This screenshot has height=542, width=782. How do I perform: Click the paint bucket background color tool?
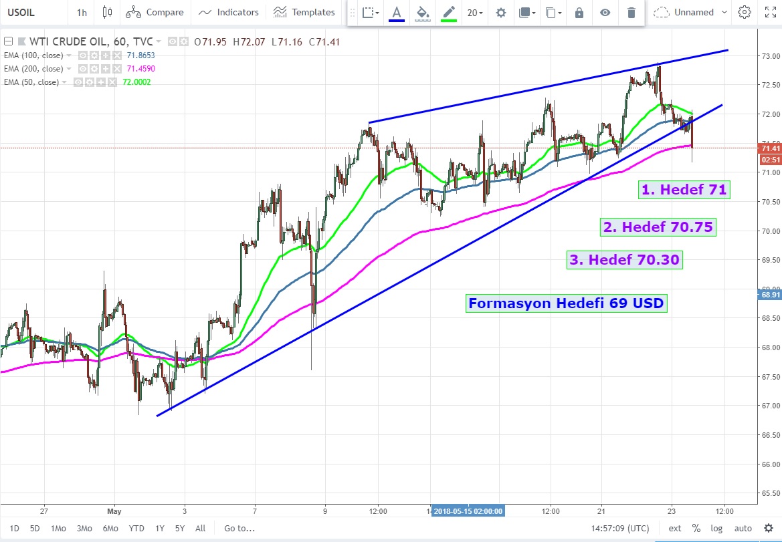pyautogui.click(x=422, y=12)
